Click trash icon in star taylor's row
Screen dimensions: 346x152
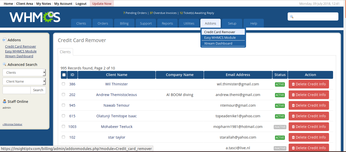pyautogui.click(x=293, y=137)
